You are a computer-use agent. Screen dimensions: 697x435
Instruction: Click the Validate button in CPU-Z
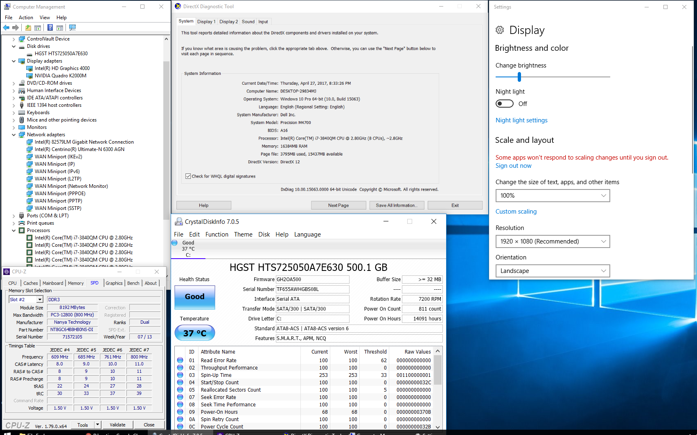pos(117,425)
